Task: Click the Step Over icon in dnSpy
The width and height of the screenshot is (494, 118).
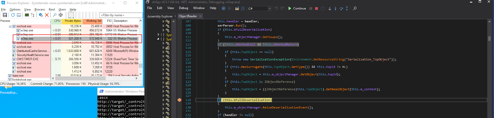Action: [x=341, y=8]
